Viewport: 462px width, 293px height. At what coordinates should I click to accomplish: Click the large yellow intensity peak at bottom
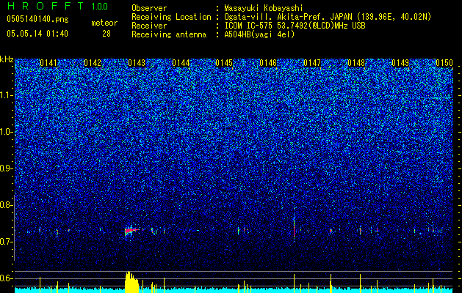(x=131, y=282)
